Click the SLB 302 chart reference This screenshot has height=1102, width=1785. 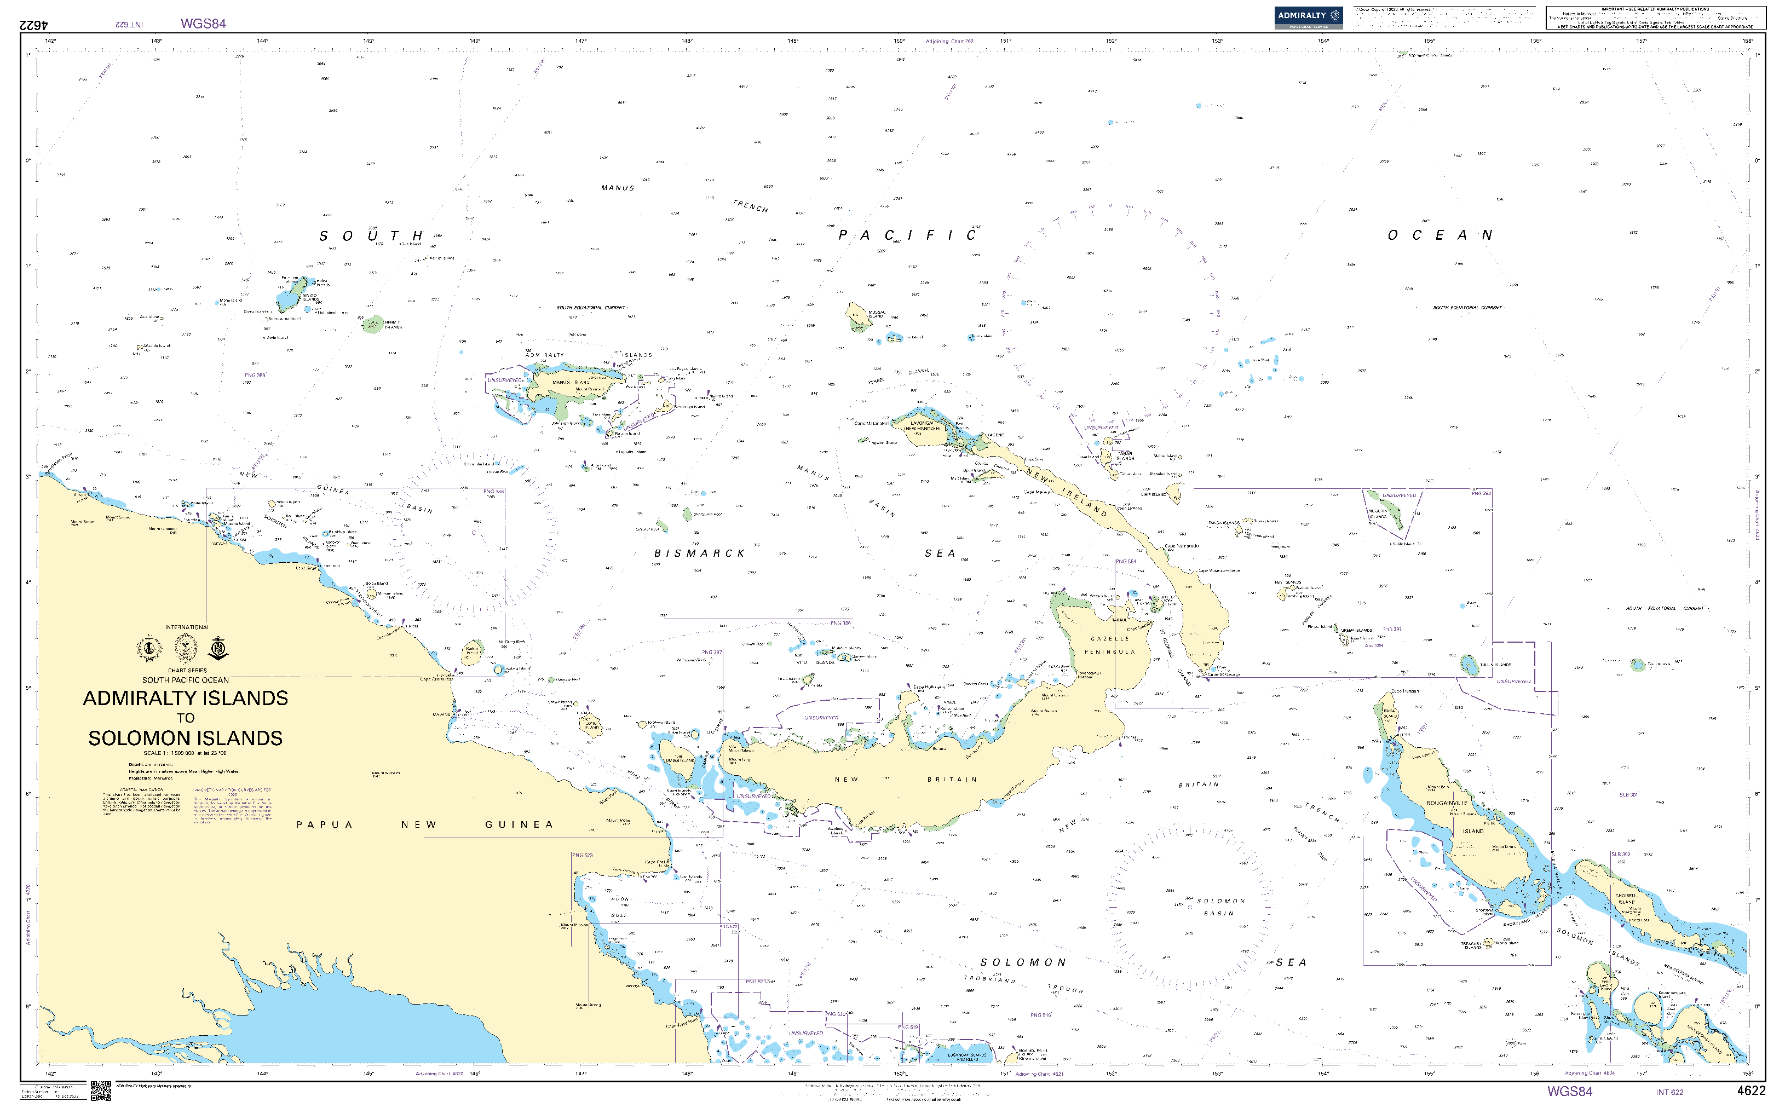point(1620,854)
